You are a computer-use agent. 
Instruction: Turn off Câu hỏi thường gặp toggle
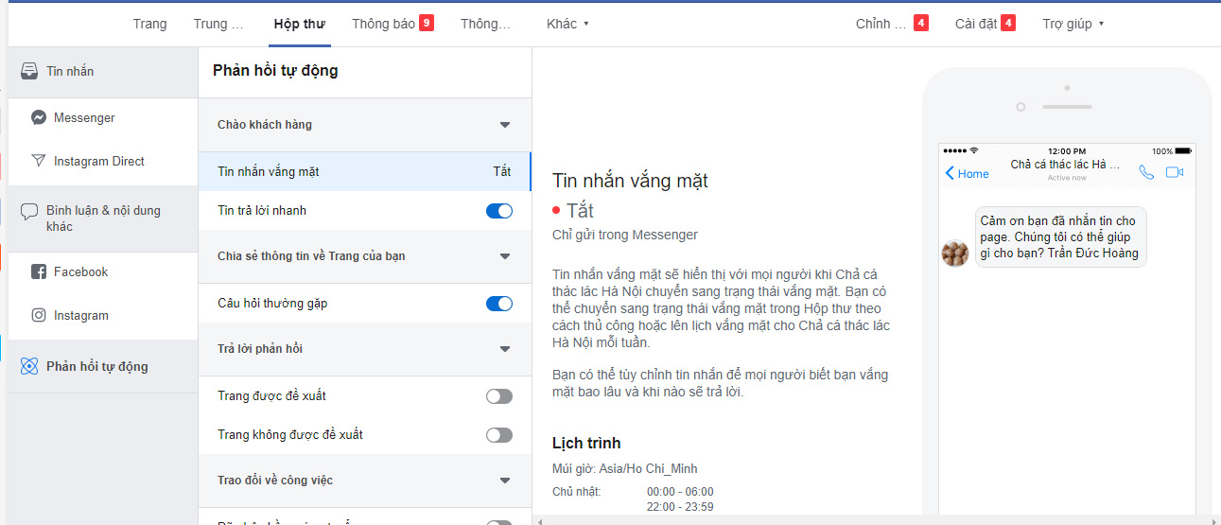(x=498, y=304)
